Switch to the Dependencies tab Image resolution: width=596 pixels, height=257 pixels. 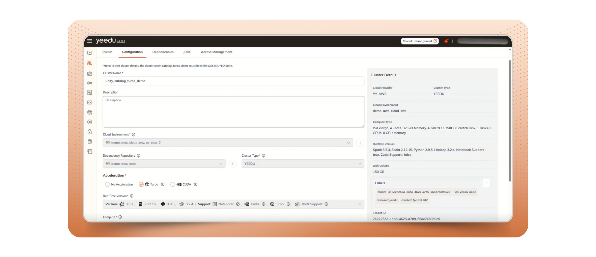click(x=163, y=52)
